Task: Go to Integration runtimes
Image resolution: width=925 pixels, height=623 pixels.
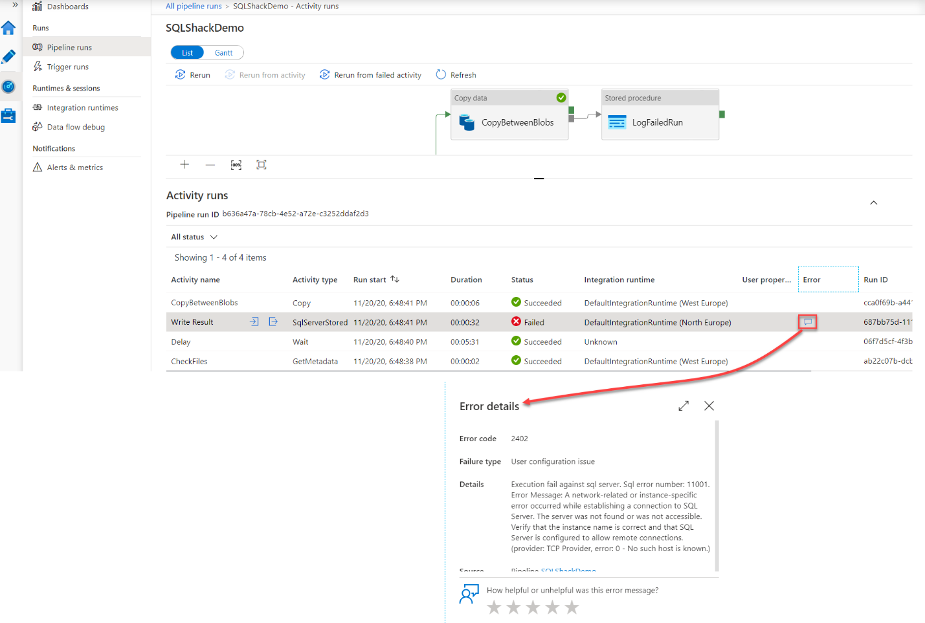Action: pos(82,108)
